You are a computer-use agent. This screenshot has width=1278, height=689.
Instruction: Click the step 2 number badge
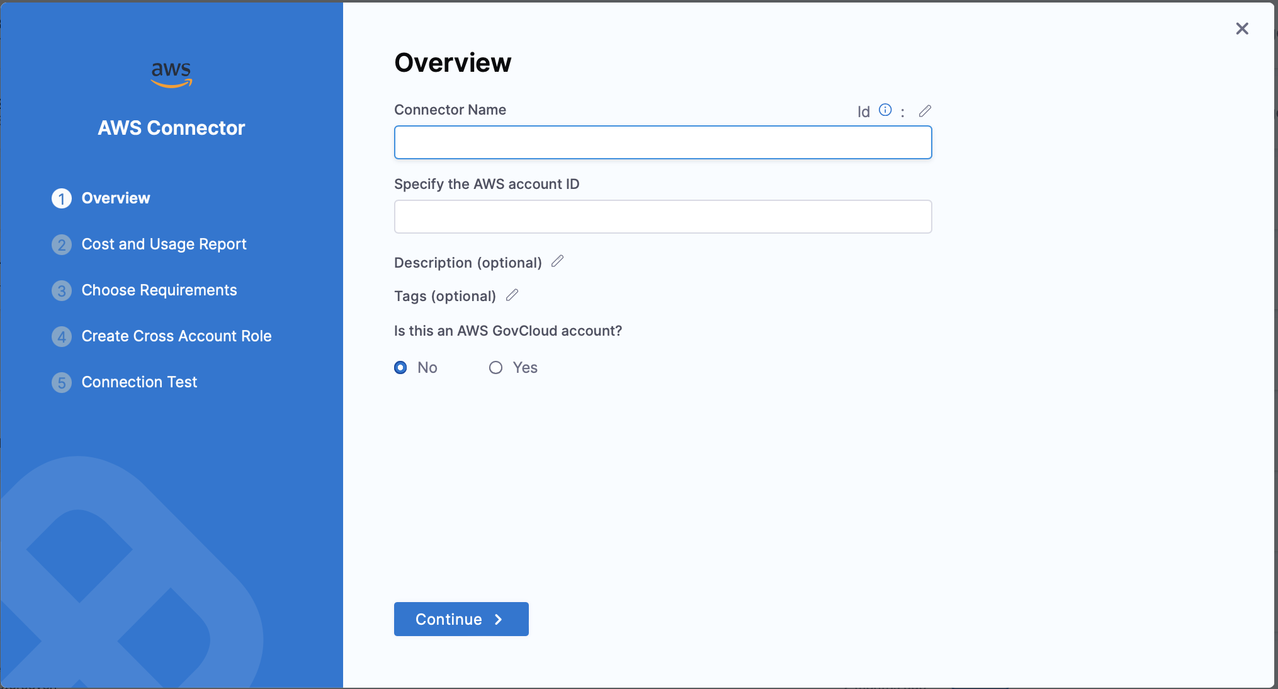pos(62,244)
